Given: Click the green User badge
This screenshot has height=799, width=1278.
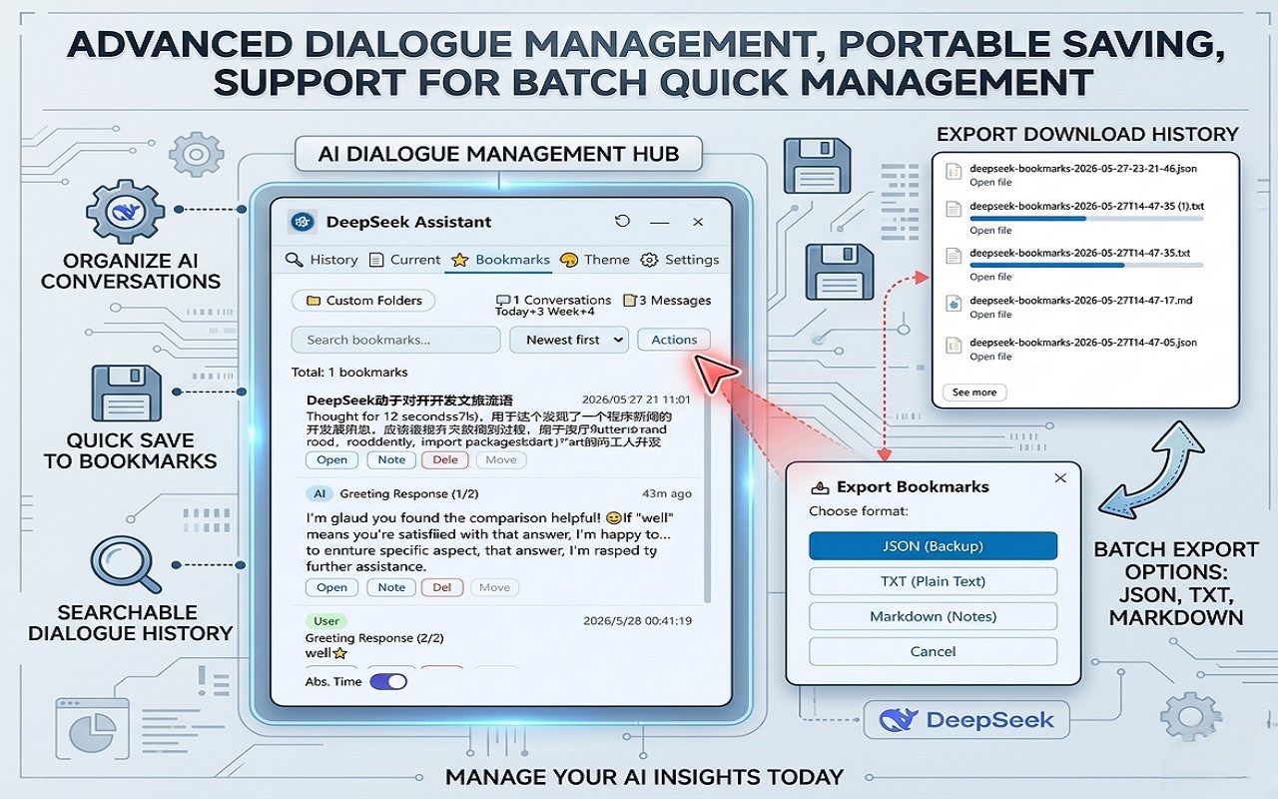Looking at the screenshot, I should pos(326,621).
